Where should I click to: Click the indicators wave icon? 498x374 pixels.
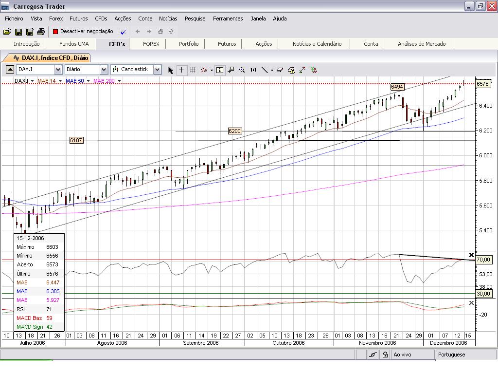click(204, 70)
